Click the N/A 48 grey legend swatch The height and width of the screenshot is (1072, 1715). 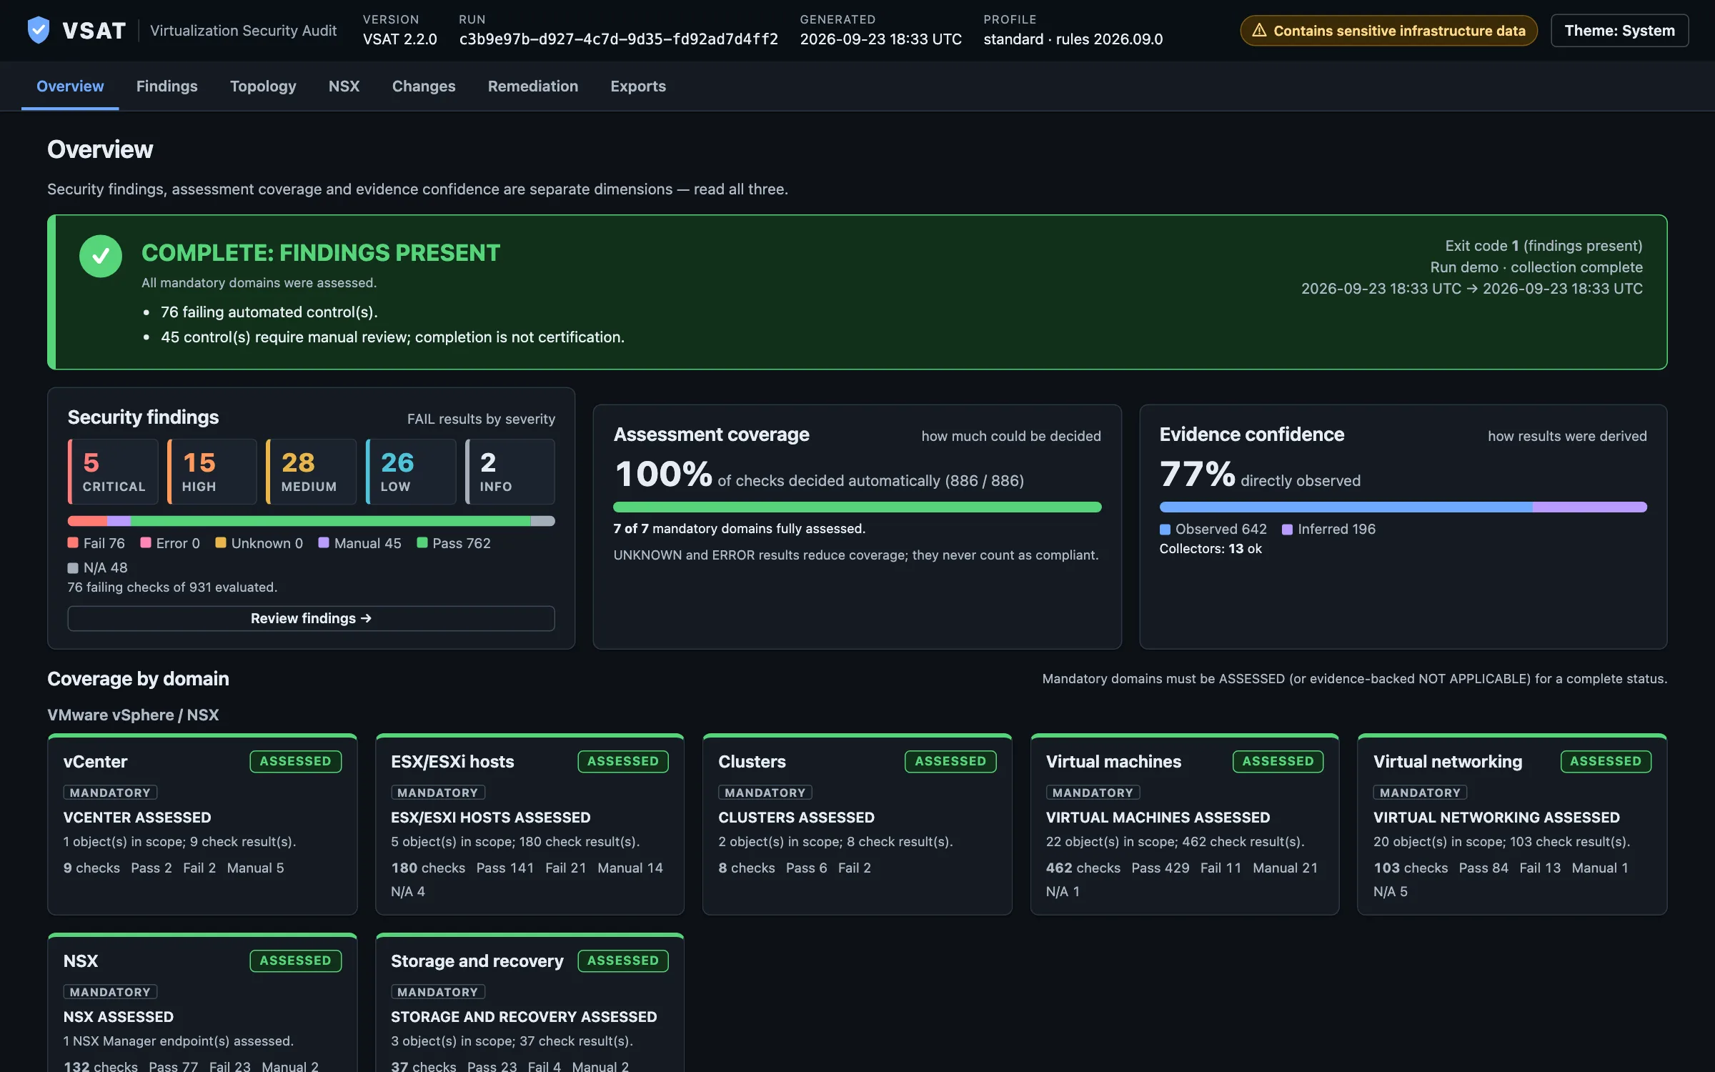coord(73,567)
